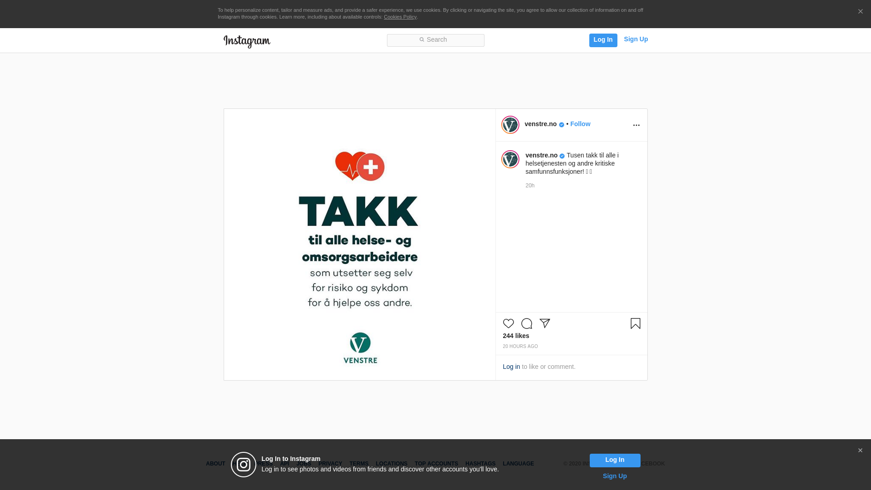The image size is (871, 490).
Task: Share post with paper plane icon
Action: pyautogui.click(x=544, y=323)
